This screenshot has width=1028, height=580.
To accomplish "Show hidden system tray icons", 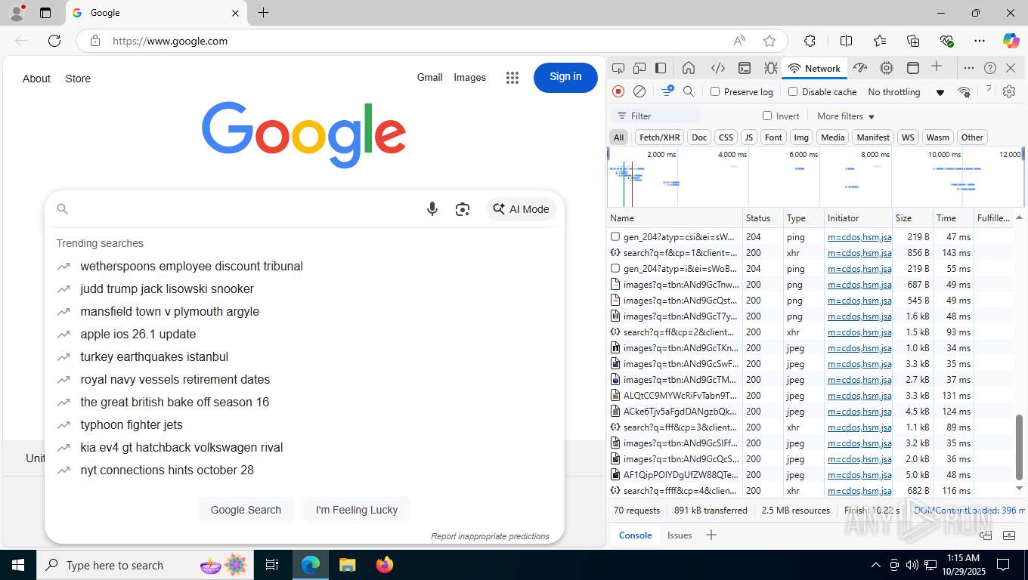I will click(x=876, y=565).
